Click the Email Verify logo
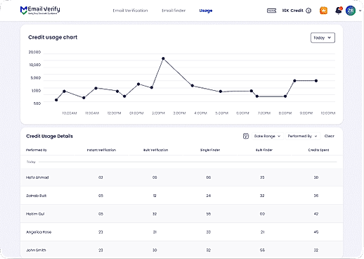This screenshot has height=259, width=364. 40,11
